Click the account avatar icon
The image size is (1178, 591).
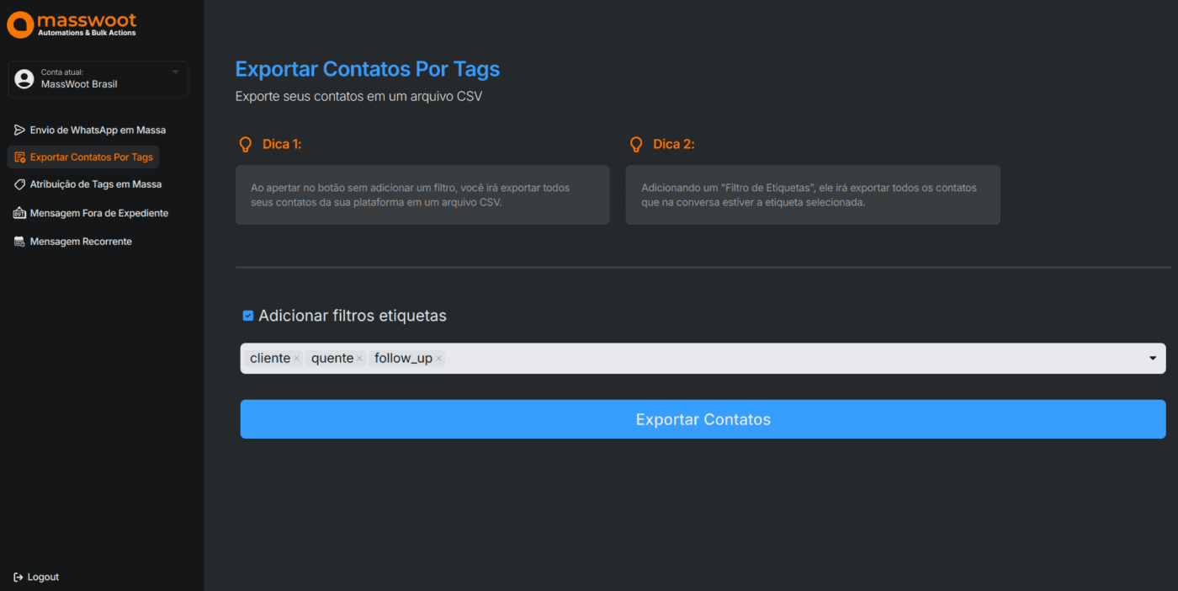tap(25, 79)
